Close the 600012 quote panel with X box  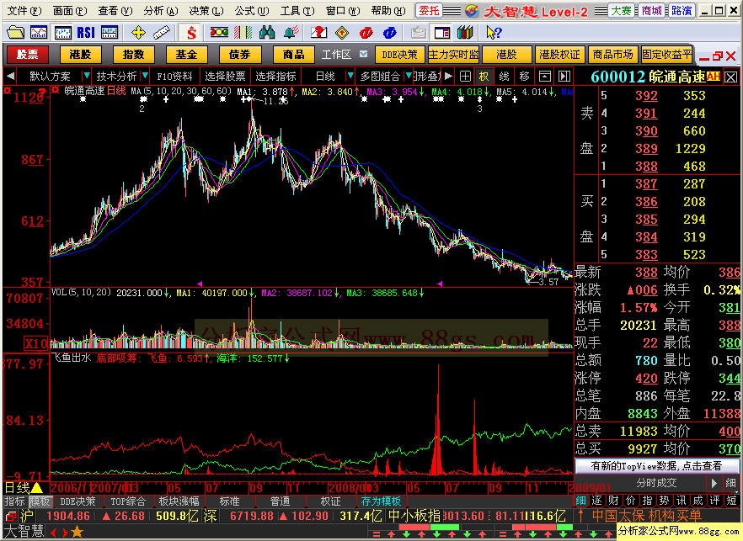coord(731,77)
